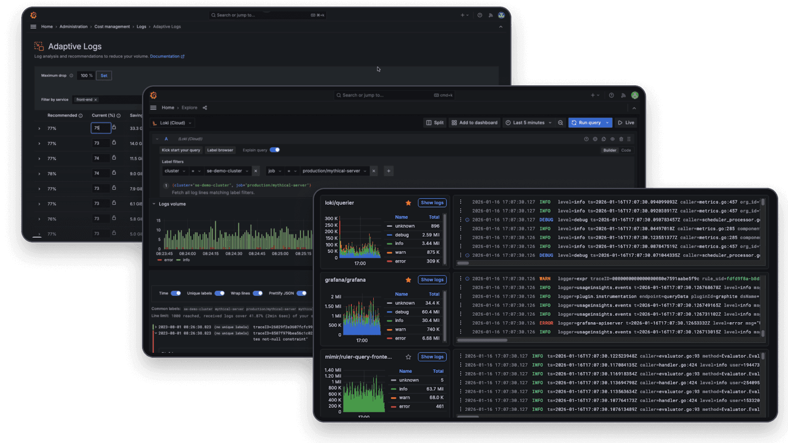Toggle the Wrap lines switch
The width and height of the screenshot is (788, 443).
[258, 293]
